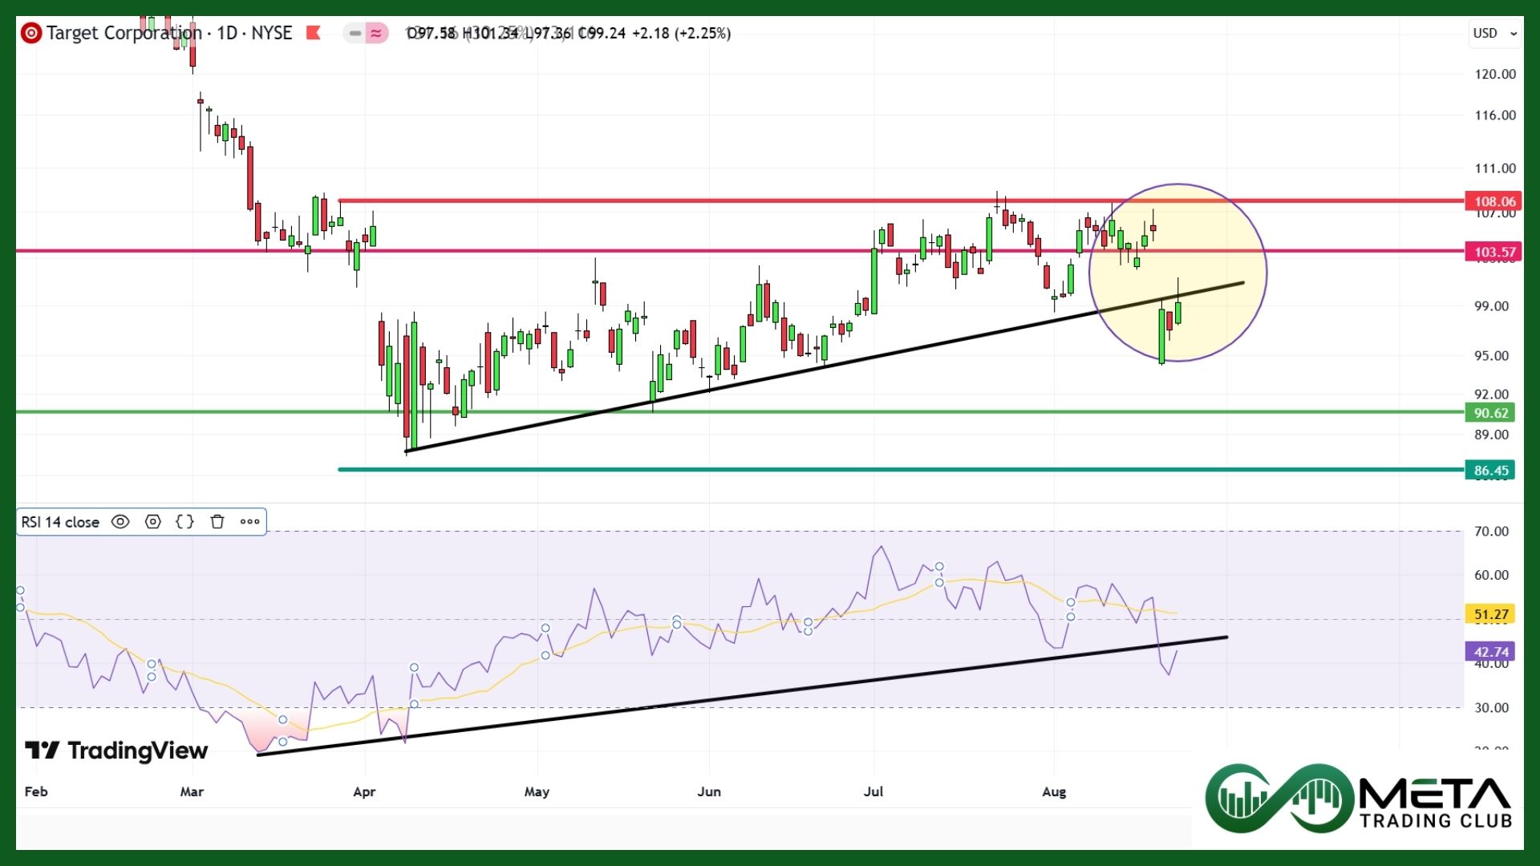
Task: Click the 86.45 teal price label
Action: pos(1491,471)
